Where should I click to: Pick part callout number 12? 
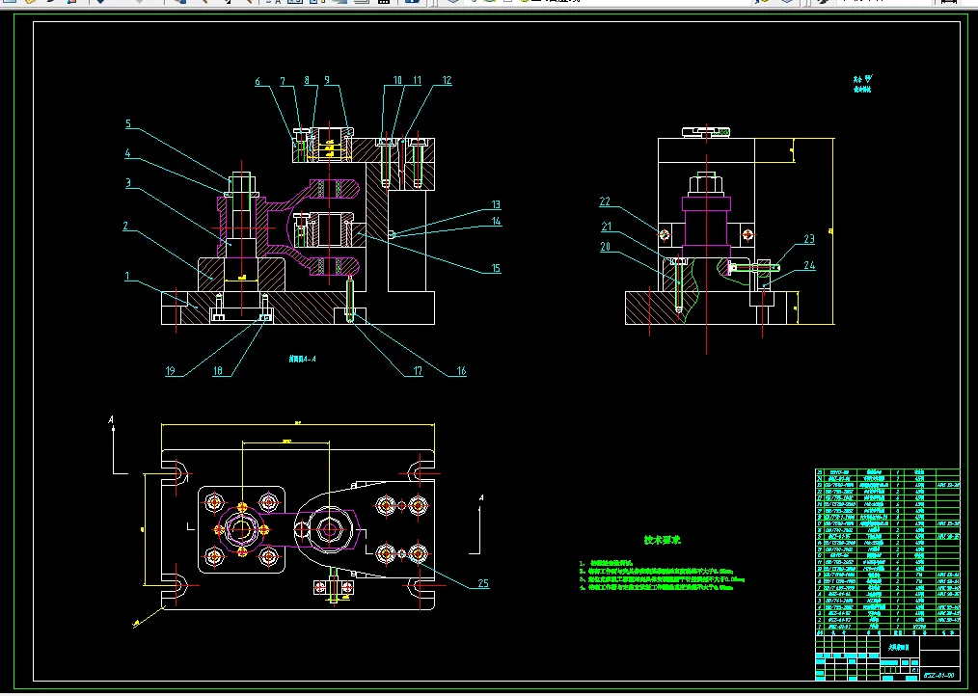pos(447,80)
